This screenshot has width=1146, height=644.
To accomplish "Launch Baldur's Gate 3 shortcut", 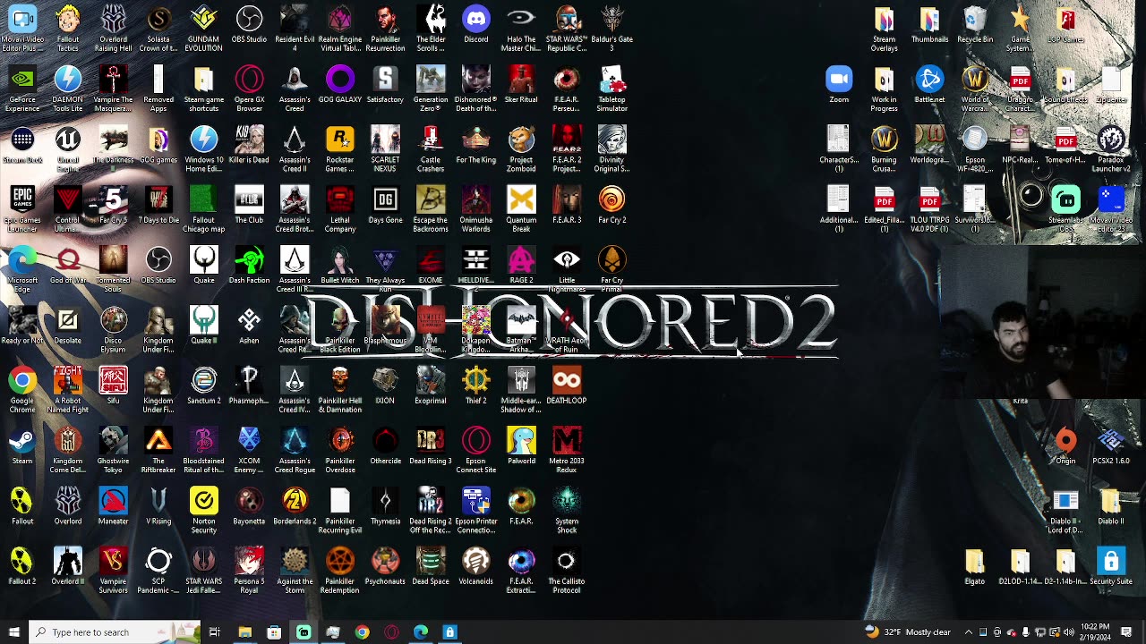I will tap(611, 28).
